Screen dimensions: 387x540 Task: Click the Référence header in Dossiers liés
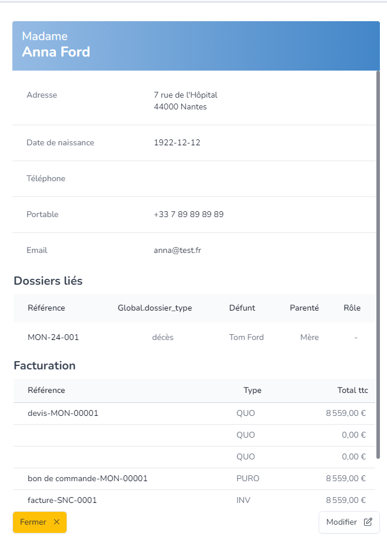(47, 308)
